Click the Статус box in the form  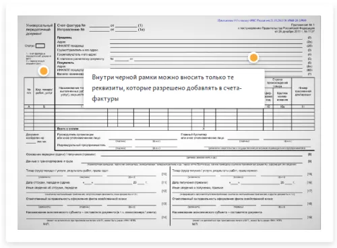click(x=40, y=46)
